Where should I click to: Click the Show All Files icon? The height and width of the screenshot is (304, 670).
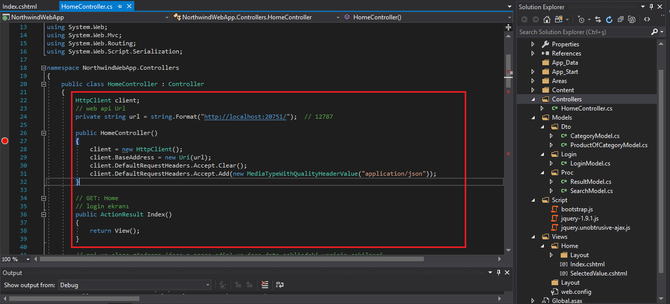click(632, 19)
